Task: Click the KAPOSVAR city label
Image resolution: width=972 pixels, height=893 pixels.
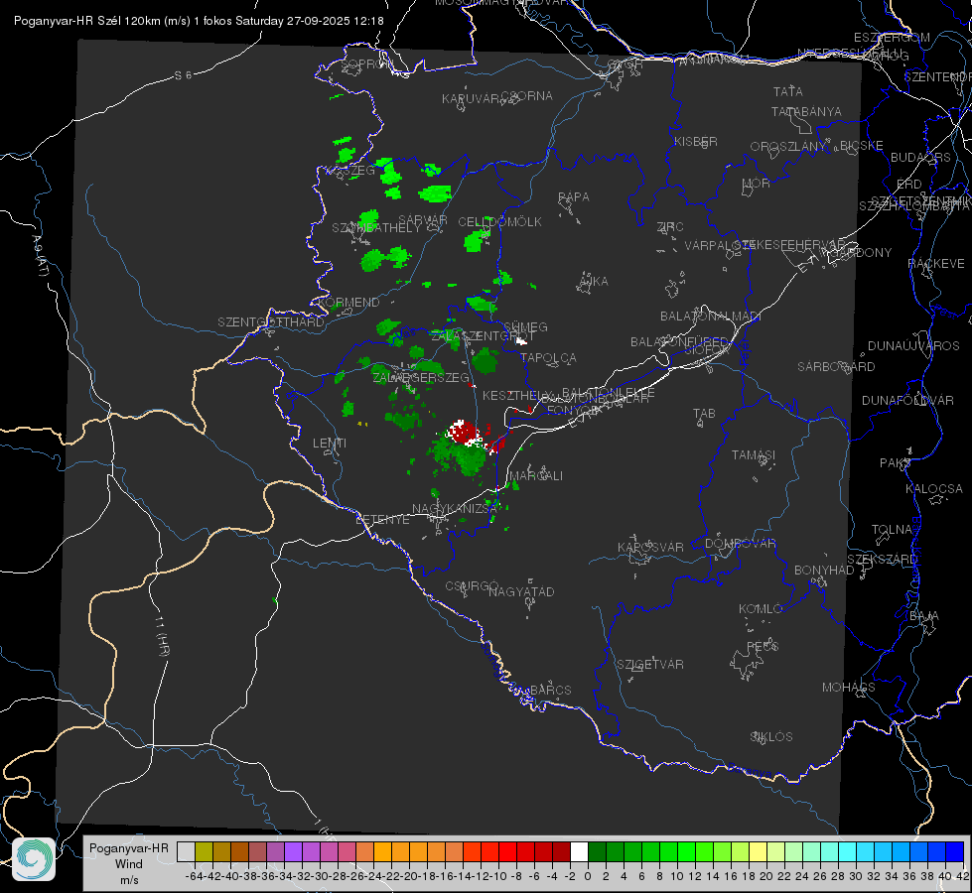Action: (x=651, y=547)
